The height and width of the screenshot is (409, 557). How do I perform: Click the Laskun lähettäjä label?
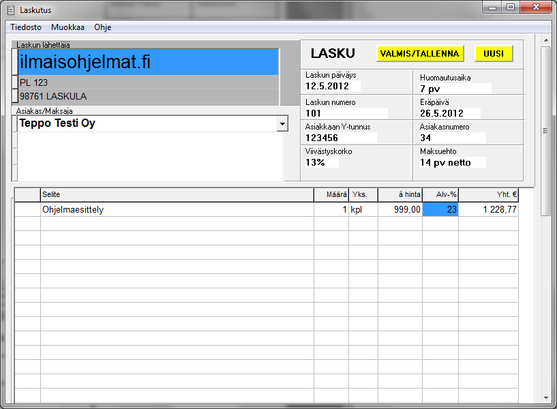click(x=43, y=45)
